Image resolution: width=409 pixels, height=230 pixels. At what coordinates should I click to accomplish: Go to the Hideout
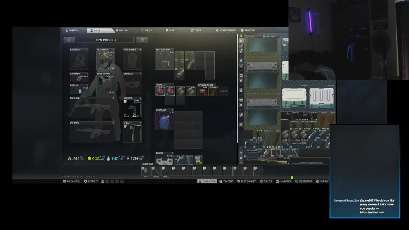[x=91, y=181]
